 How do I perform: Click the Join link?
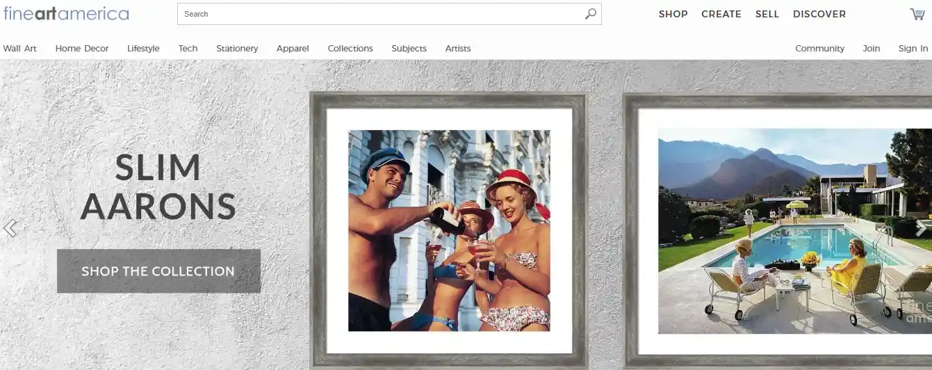point(872,49)
